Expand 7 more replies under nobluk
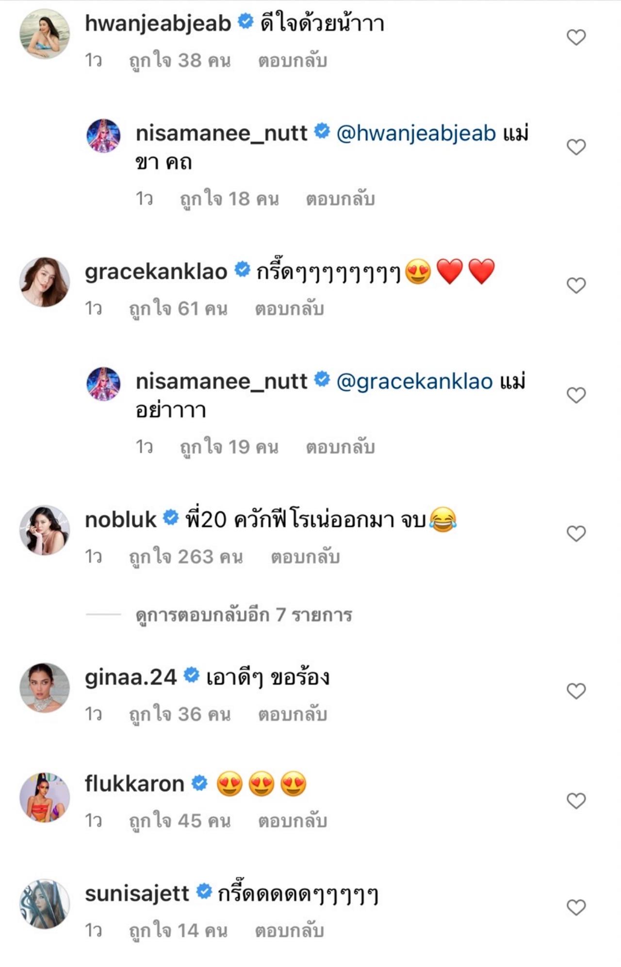This screenshot has width=621, height=967. 244,615
